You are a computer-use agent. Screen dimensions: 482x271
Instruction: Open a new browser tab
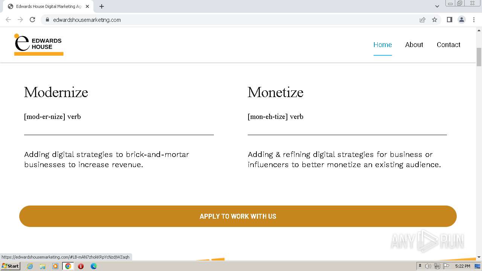(x=102, y=6)
